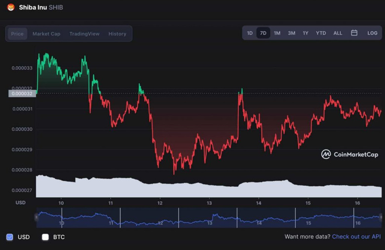Open the calendar date range picker

pos(354,33)
